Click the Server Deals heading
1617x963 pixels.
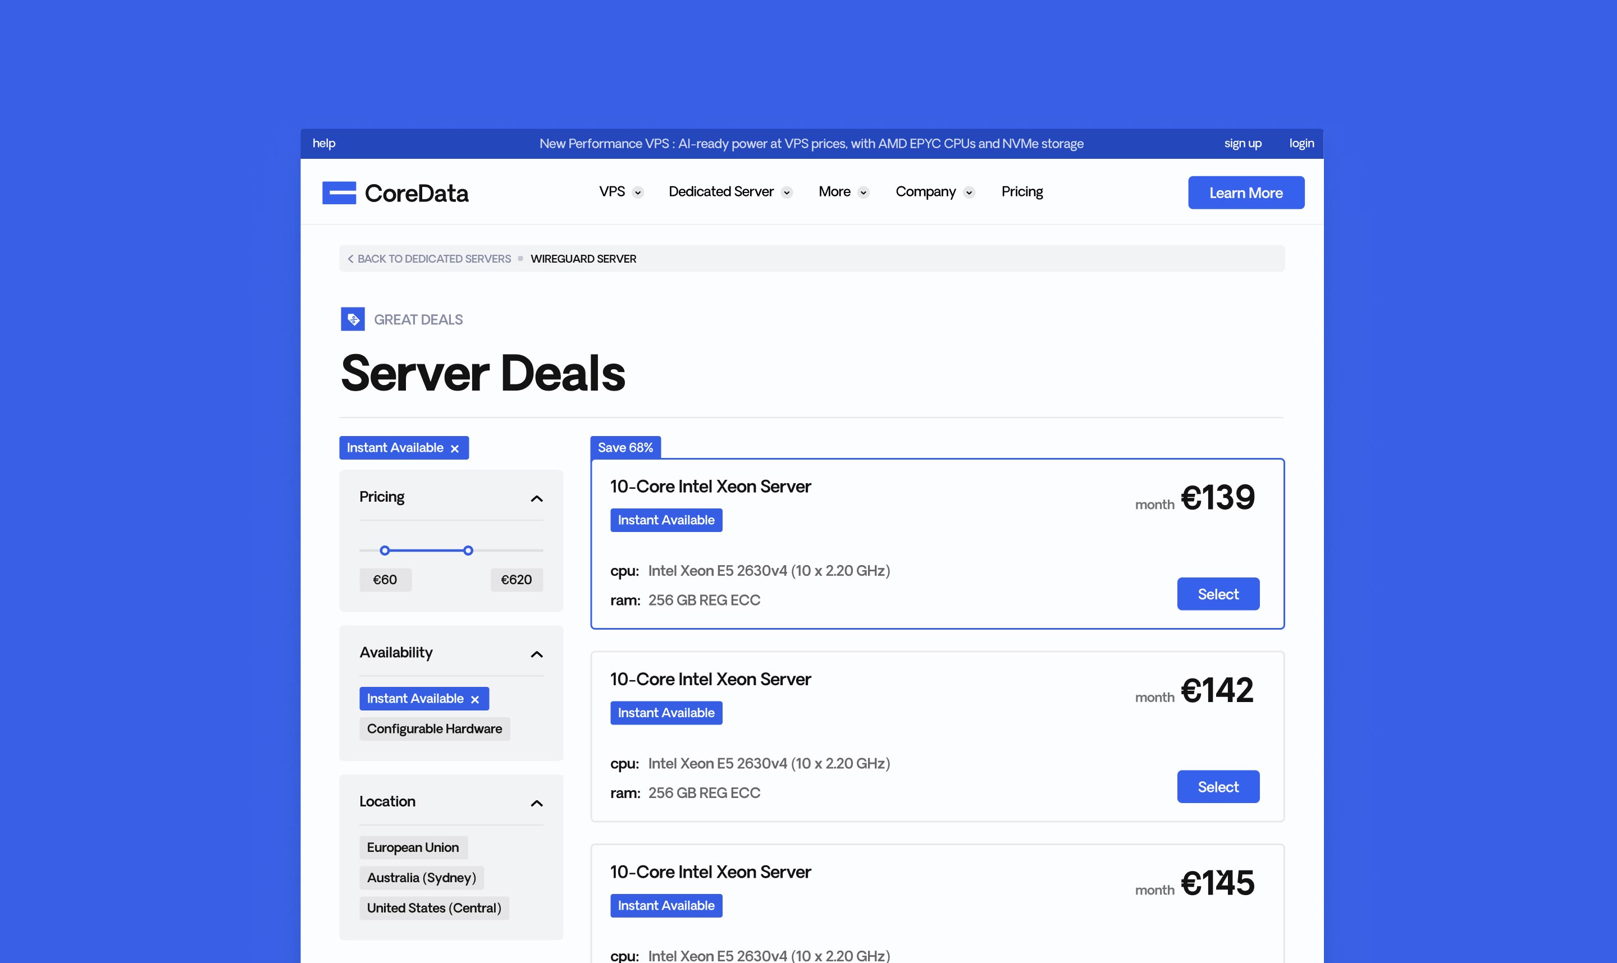pos(483,373)
